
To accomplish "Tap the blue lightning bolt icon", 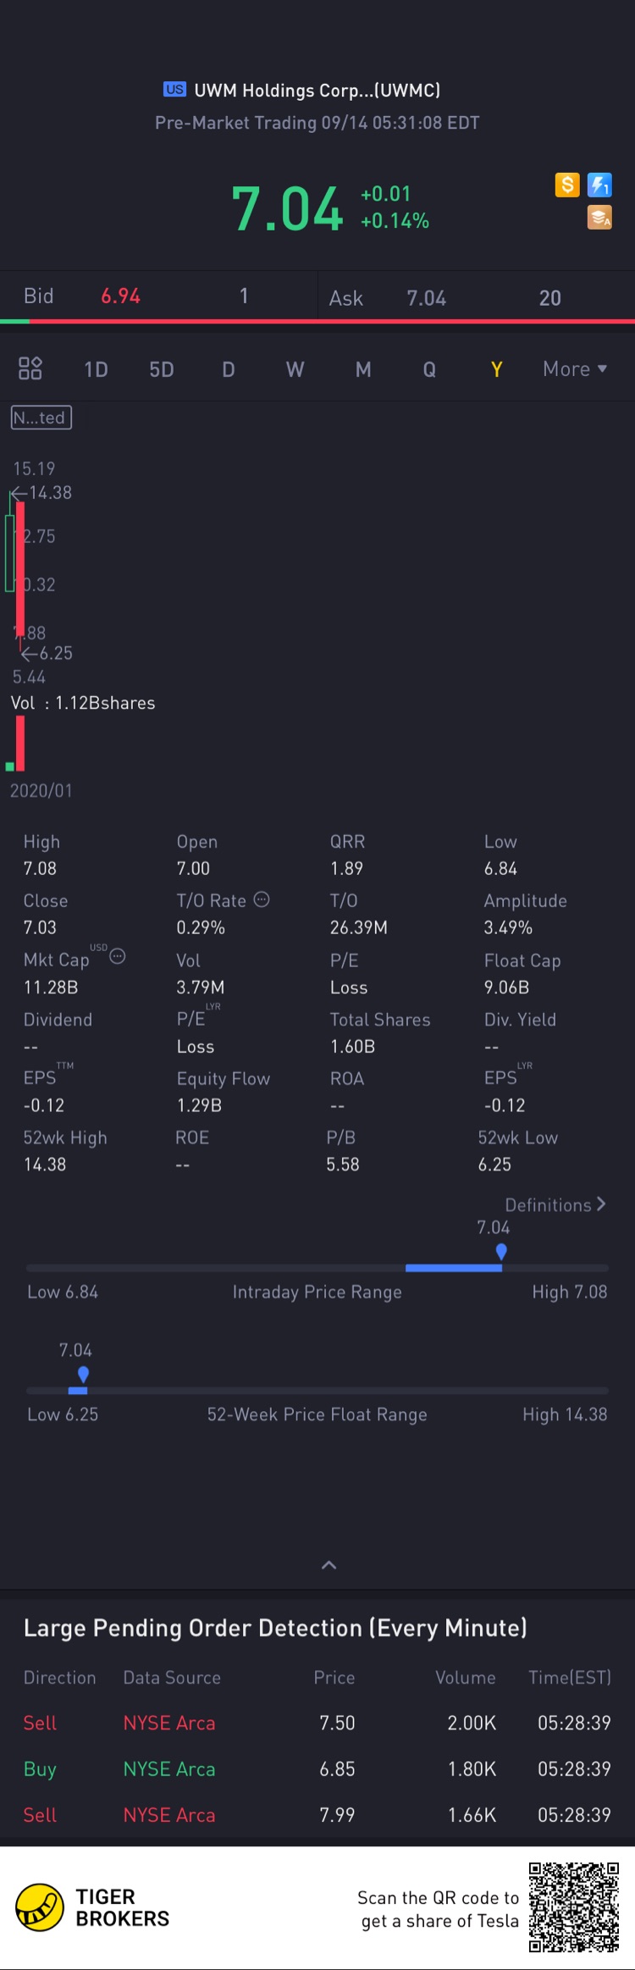I will coord(599,185).
